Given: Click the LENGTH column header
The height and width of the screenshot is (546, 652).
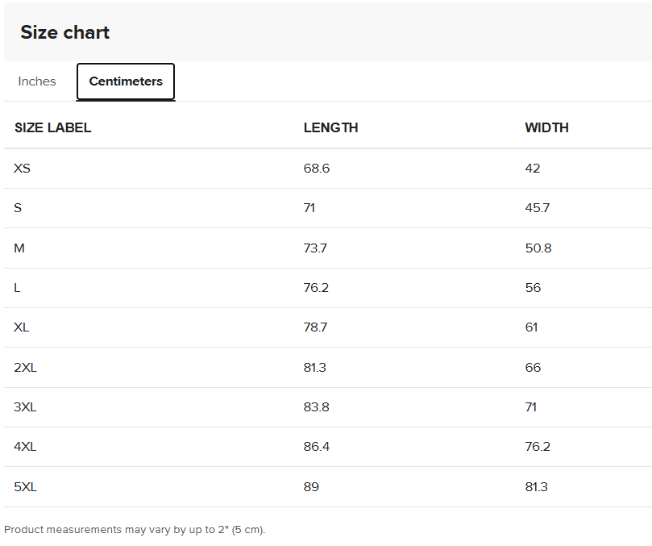Looking at the screenshot, I should point(330,127).
